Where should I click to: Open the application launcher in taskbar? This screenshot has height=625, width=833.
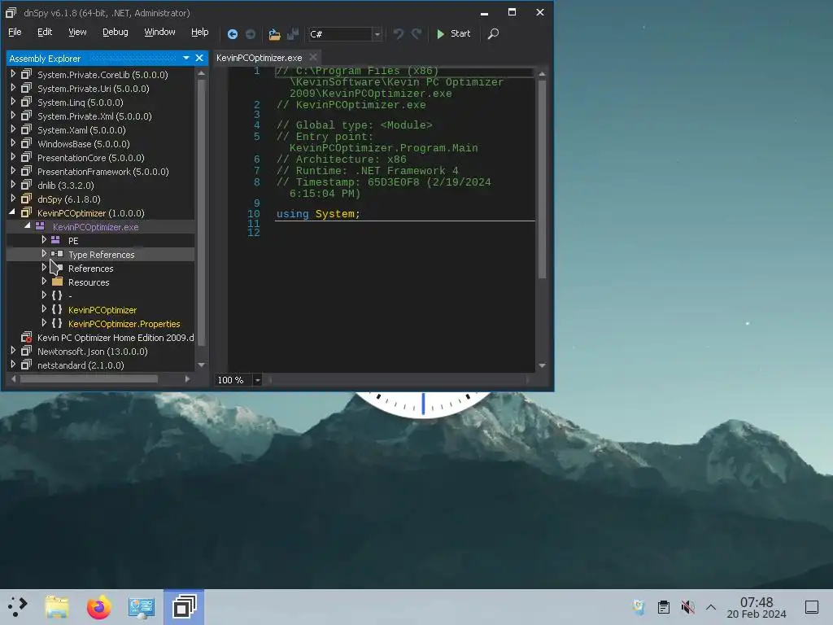tap(17, 606)
